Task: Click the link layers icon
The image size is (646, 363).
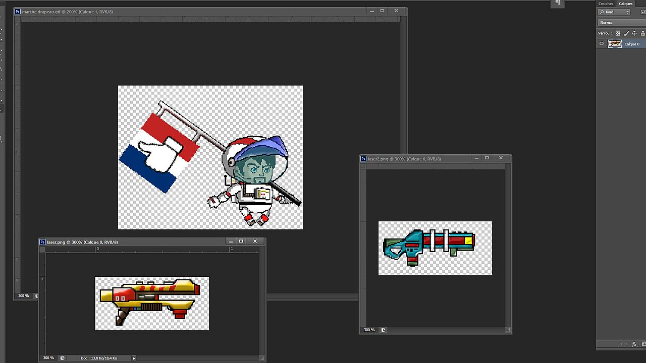Action: click(624, 344)
